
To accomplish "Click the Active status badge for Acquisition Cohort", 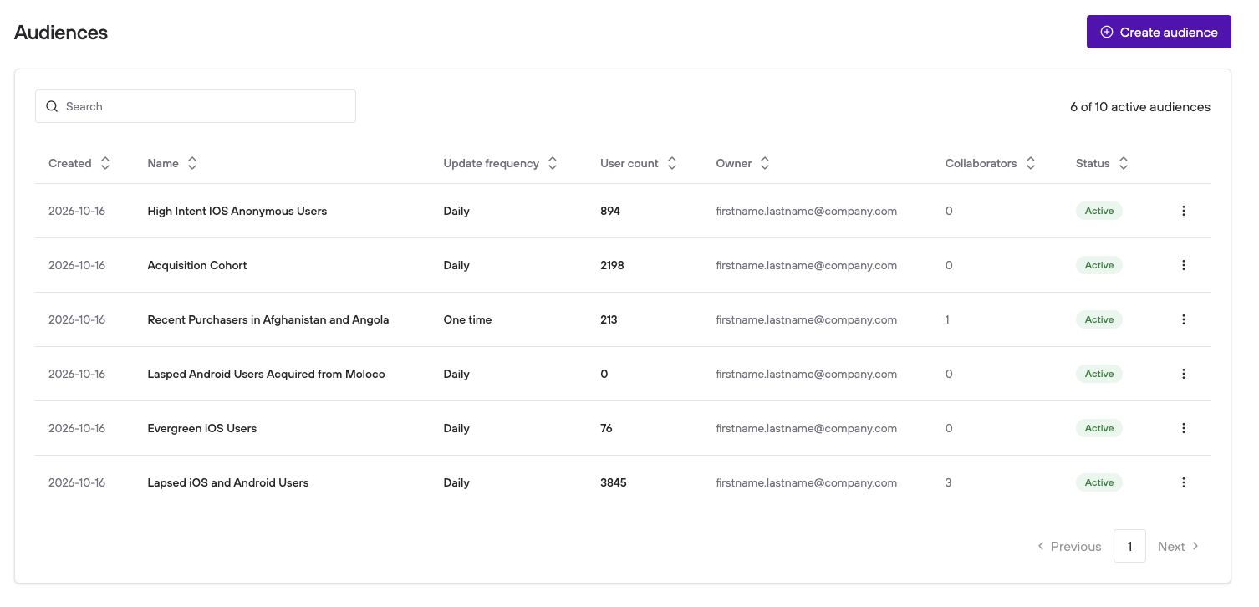I will click(x=1099, y=265).
